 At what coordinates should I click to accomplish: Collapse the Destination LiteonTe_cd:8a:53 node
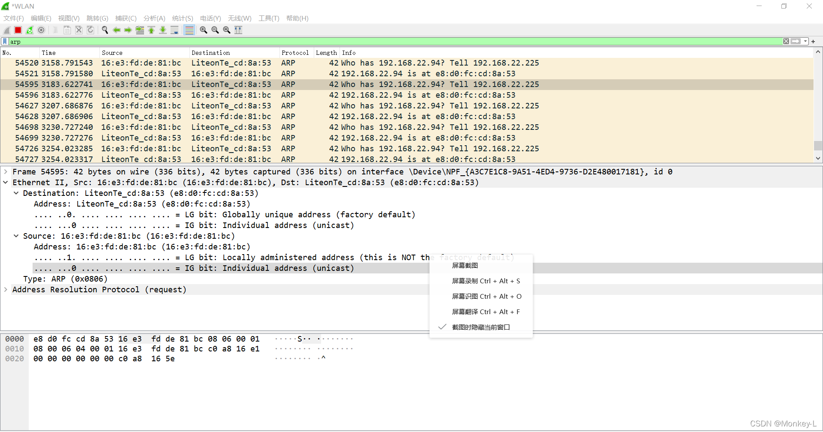16,193
